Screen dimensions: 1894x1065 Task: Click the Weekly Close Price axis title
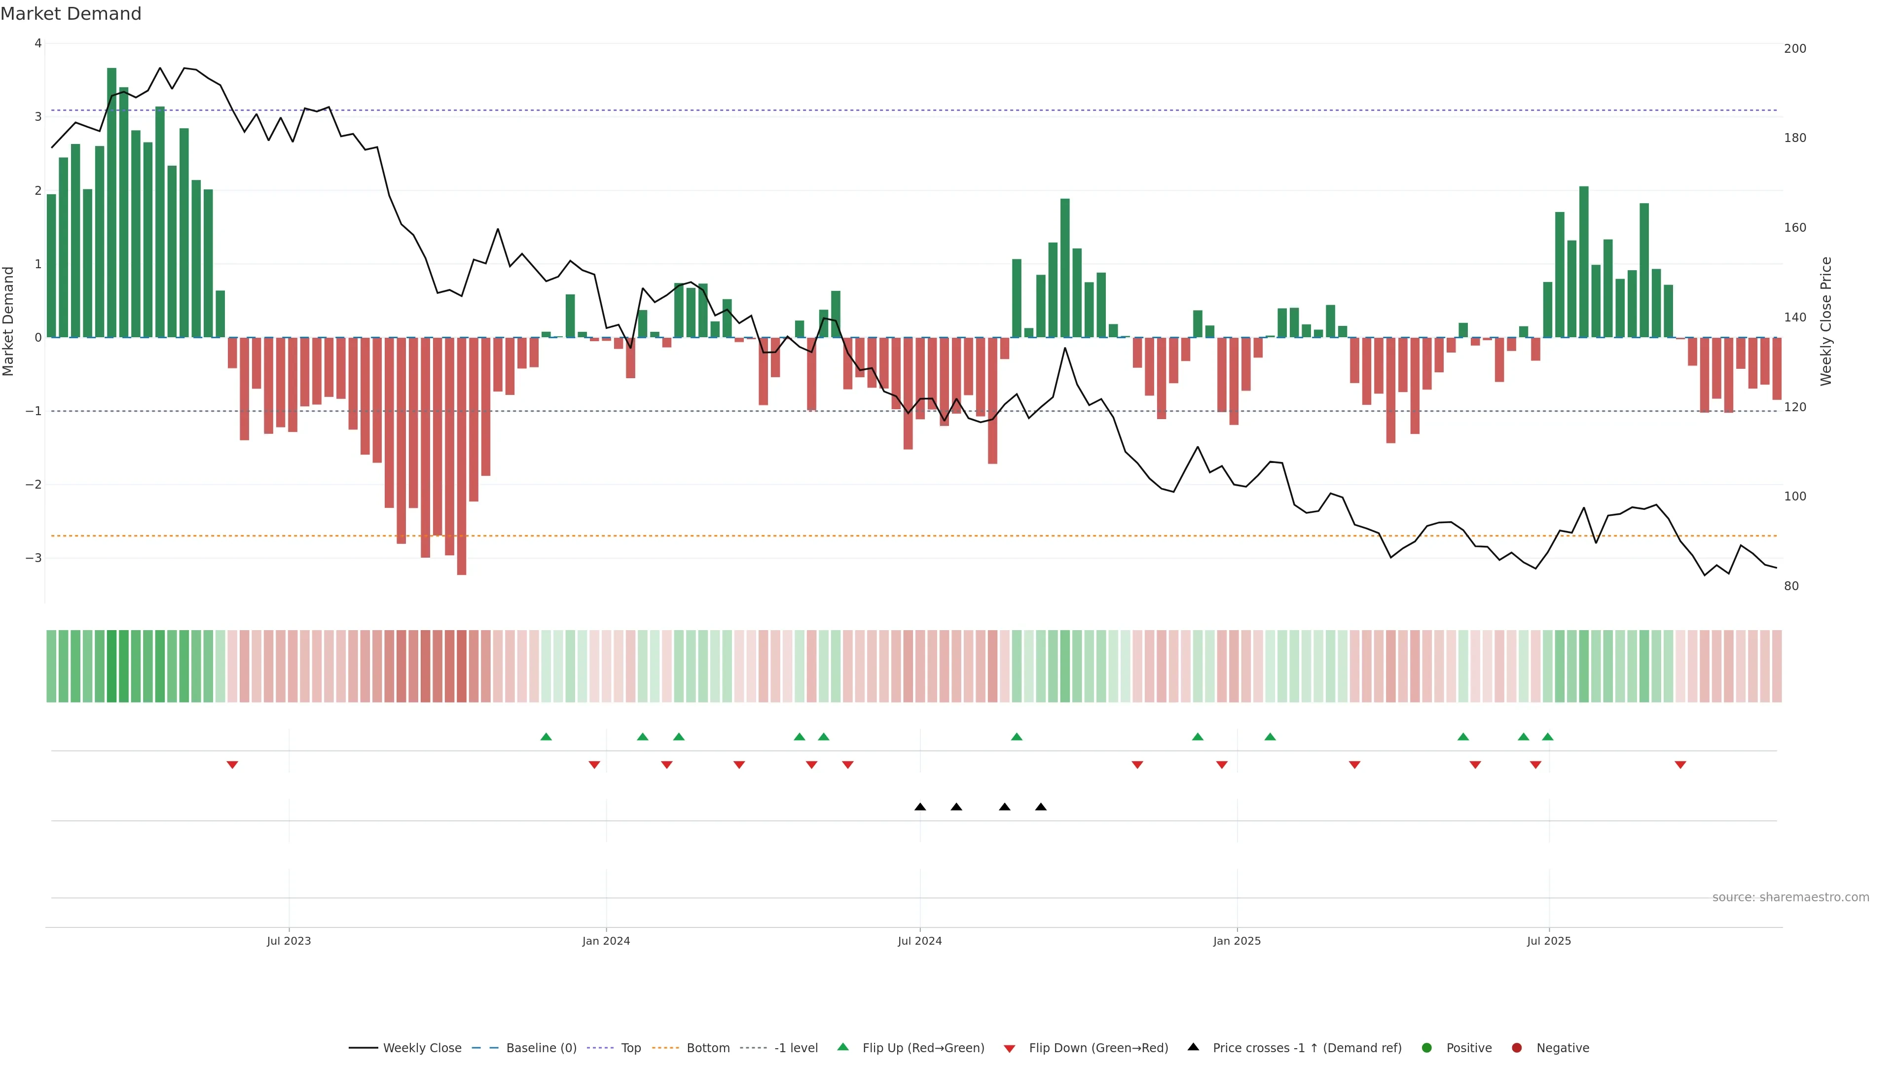[1826, 321]
